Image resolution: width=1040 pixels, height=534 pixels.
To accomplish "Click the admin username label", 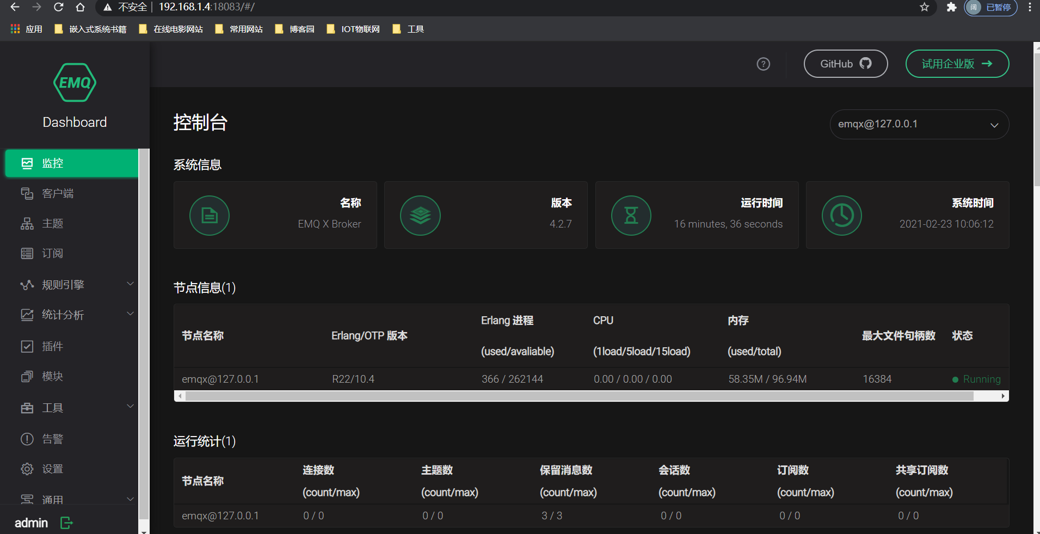I will coord(31,523).
